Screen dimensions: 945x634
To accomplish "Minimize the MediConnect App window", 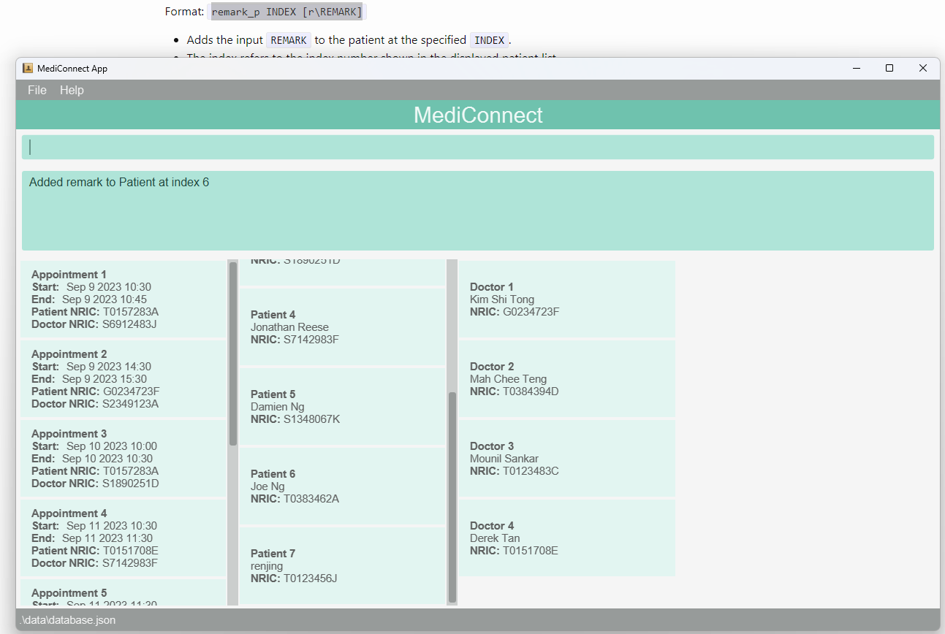I will point(856,68).
